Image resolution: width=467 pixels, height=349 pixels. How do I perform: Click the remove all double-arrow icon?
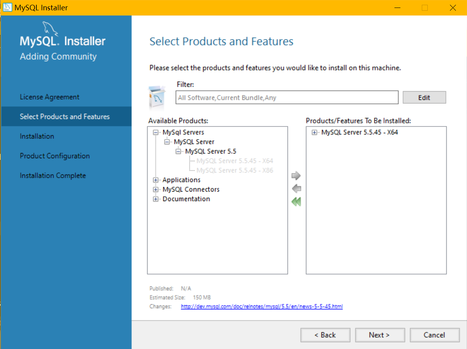[296, 202]
